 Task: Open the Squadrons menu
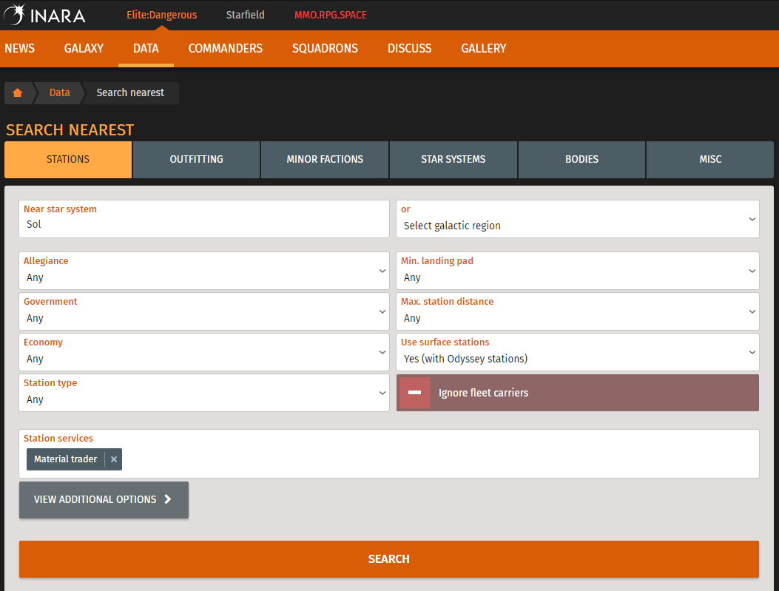[325, 48]
